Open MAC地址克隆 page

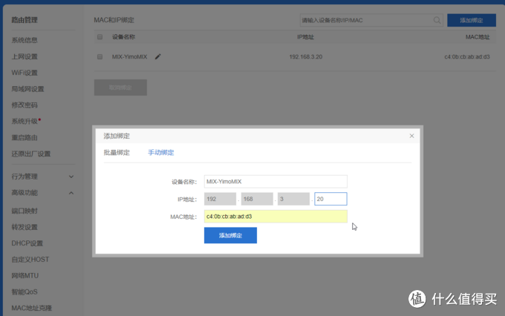(31, 308)
